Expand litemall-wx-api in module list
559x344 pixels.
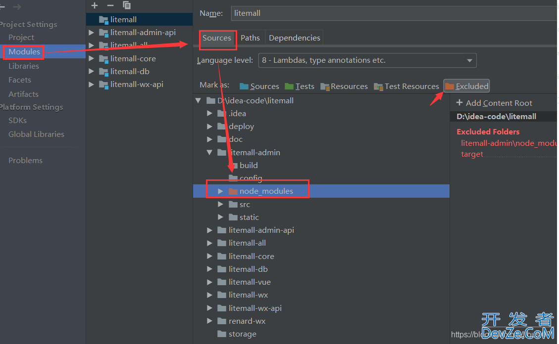pos(91,85)
